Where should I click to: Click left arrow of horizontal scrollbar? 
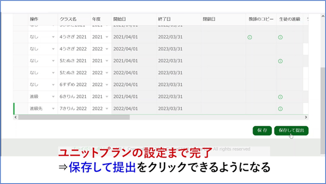(x=15, y=117)
